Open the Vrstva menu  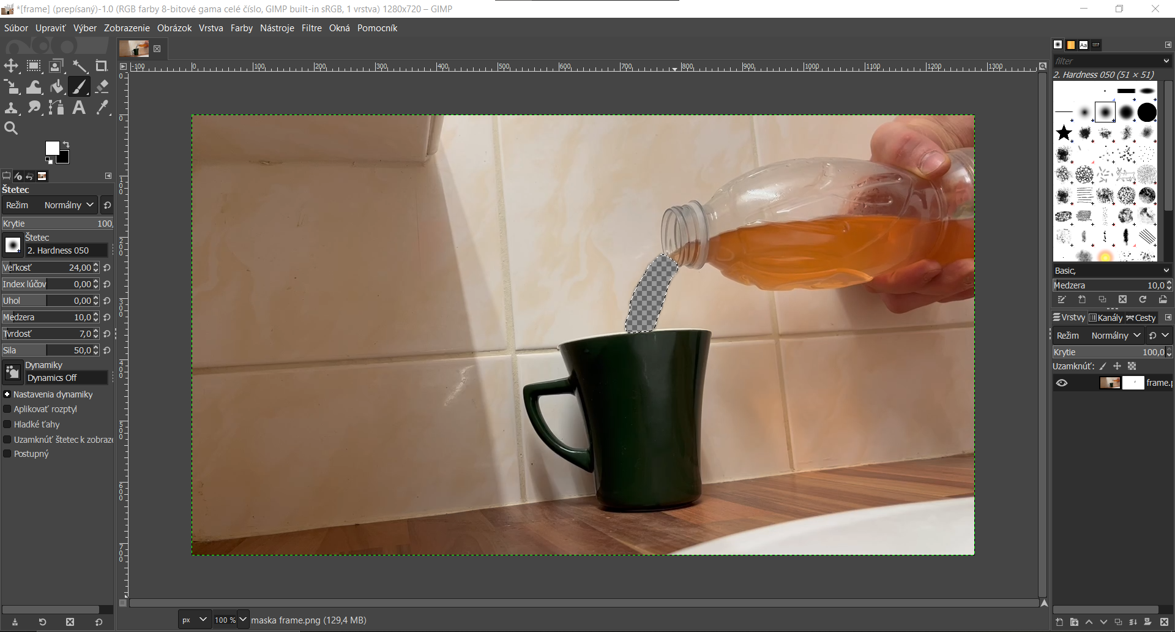[211, 28]
